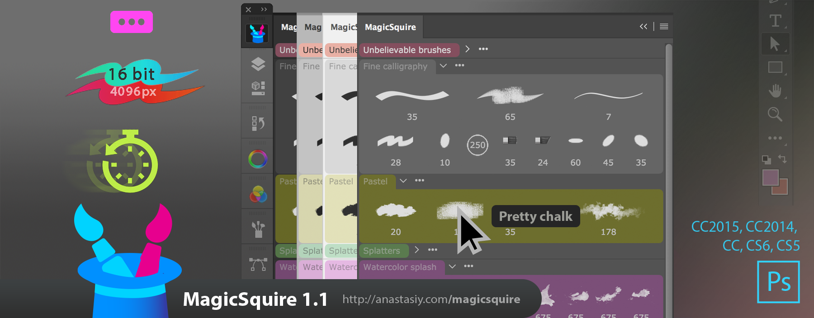The image size is (814, 318).
Task: Open the MagicSquire hat panel icon
Action: pos(257,33)
